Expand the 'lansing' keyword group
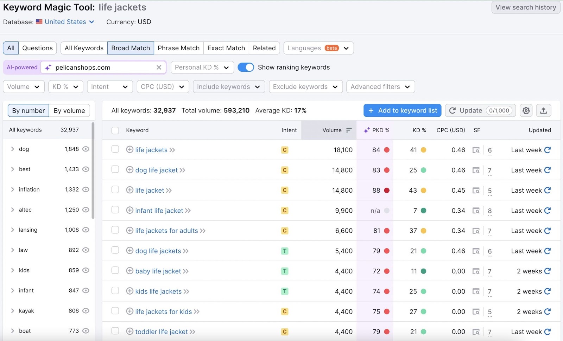The height and width of the screenshot is (341, 563). [12, 230]
